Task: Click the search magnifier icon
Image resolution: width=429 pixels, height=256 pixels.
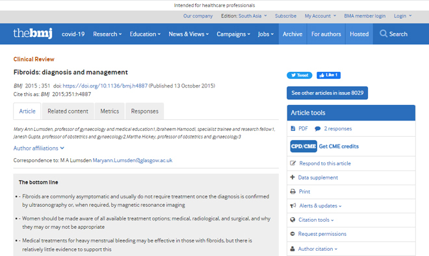Action: point(383,34)
